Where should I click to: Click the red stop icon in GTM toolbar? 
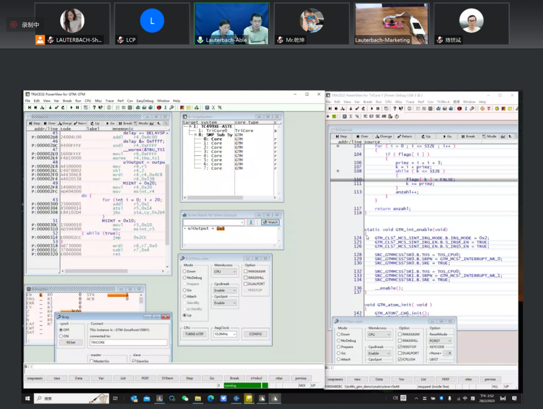(x=159, y=108)
